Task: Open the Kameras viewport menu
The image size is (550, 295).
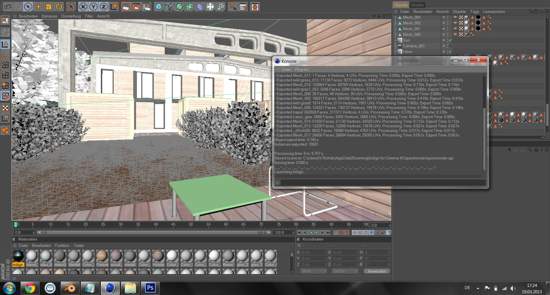Action: [x=49, y=16]
